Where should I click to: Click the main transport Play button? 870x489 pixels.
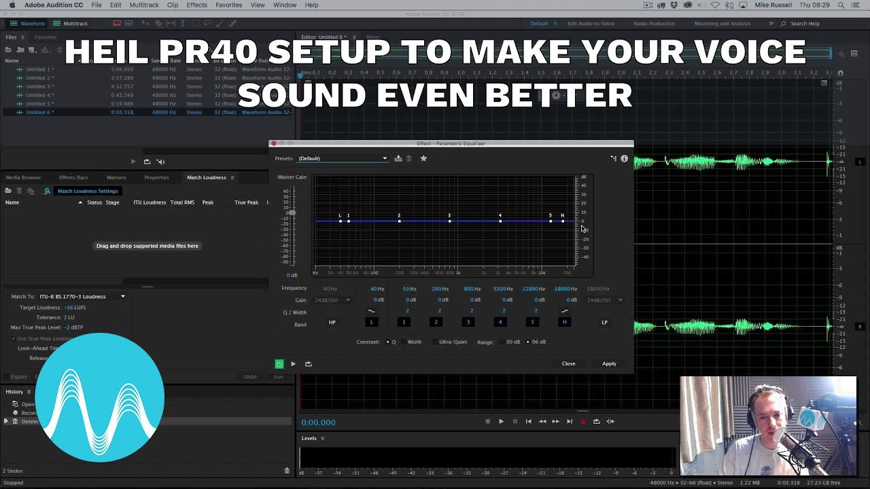501,422
